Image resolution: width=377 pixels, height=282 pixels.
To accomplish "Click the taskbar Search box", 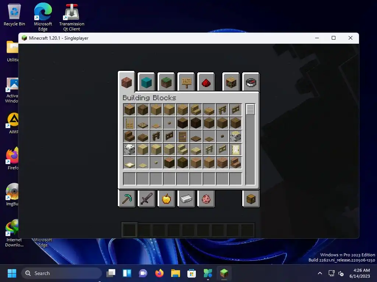I will 62,273.
